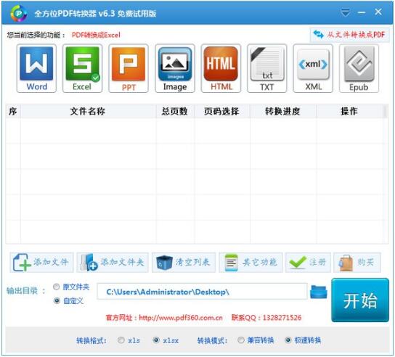Open the pdf360.com.cn official website link
The height and width of the screenshot is (357, 395).
[x=181, y=318]
